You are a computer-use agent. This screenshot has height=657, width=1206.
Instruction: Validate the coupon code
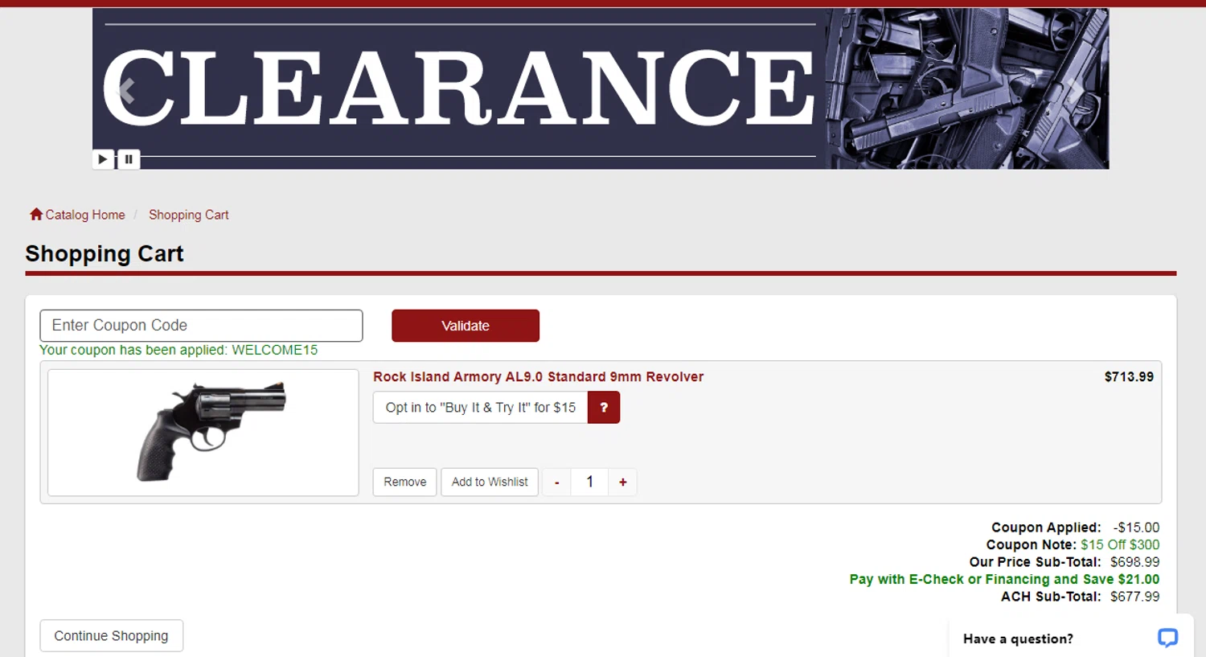pos(466,326)
